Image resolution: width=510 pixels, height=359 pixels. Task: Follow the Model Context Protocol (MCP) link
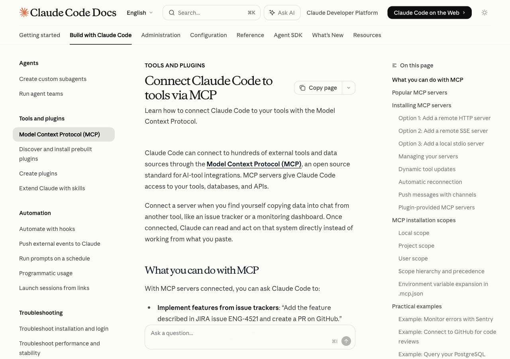click(254, 164)
